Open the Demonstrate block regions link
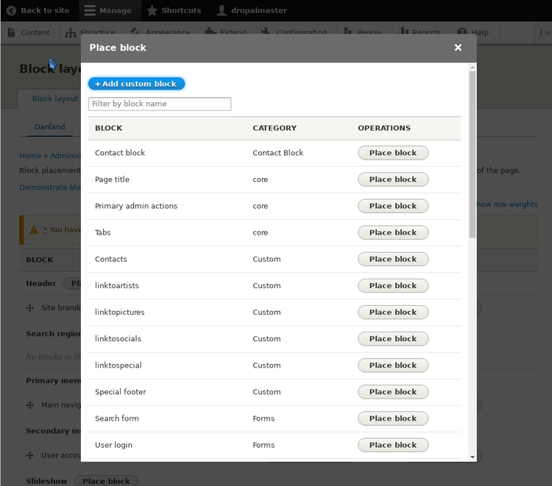Screen dimensions: 552x486 50,187
